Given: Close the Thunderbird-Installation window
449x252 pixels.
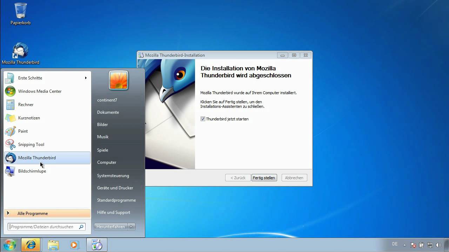Looking at the screenshot, I should 306,55.
